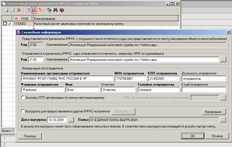
Task: Click the КПП отправителя field
Action: pos(164,79)
